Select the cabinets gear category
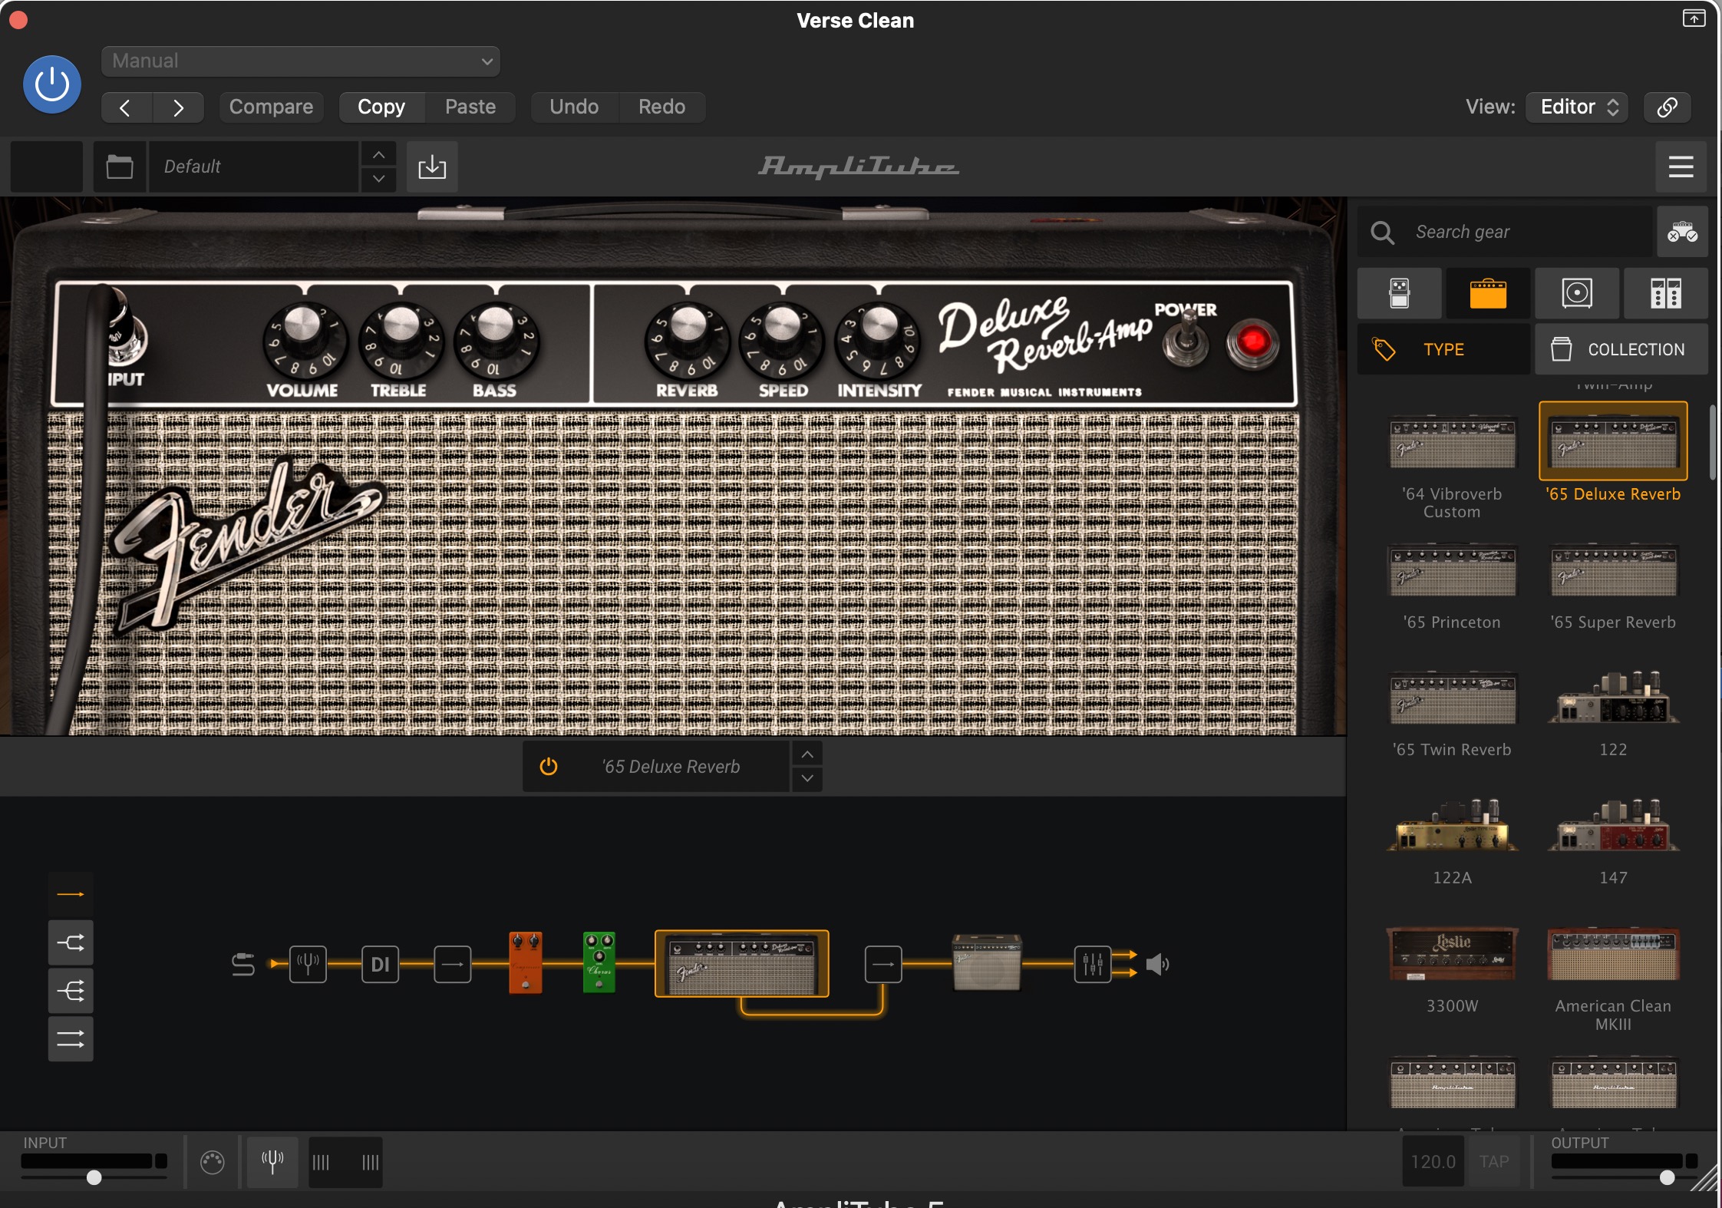The height and width of the screenshot is (1208, 1722). click(1577, 293)
